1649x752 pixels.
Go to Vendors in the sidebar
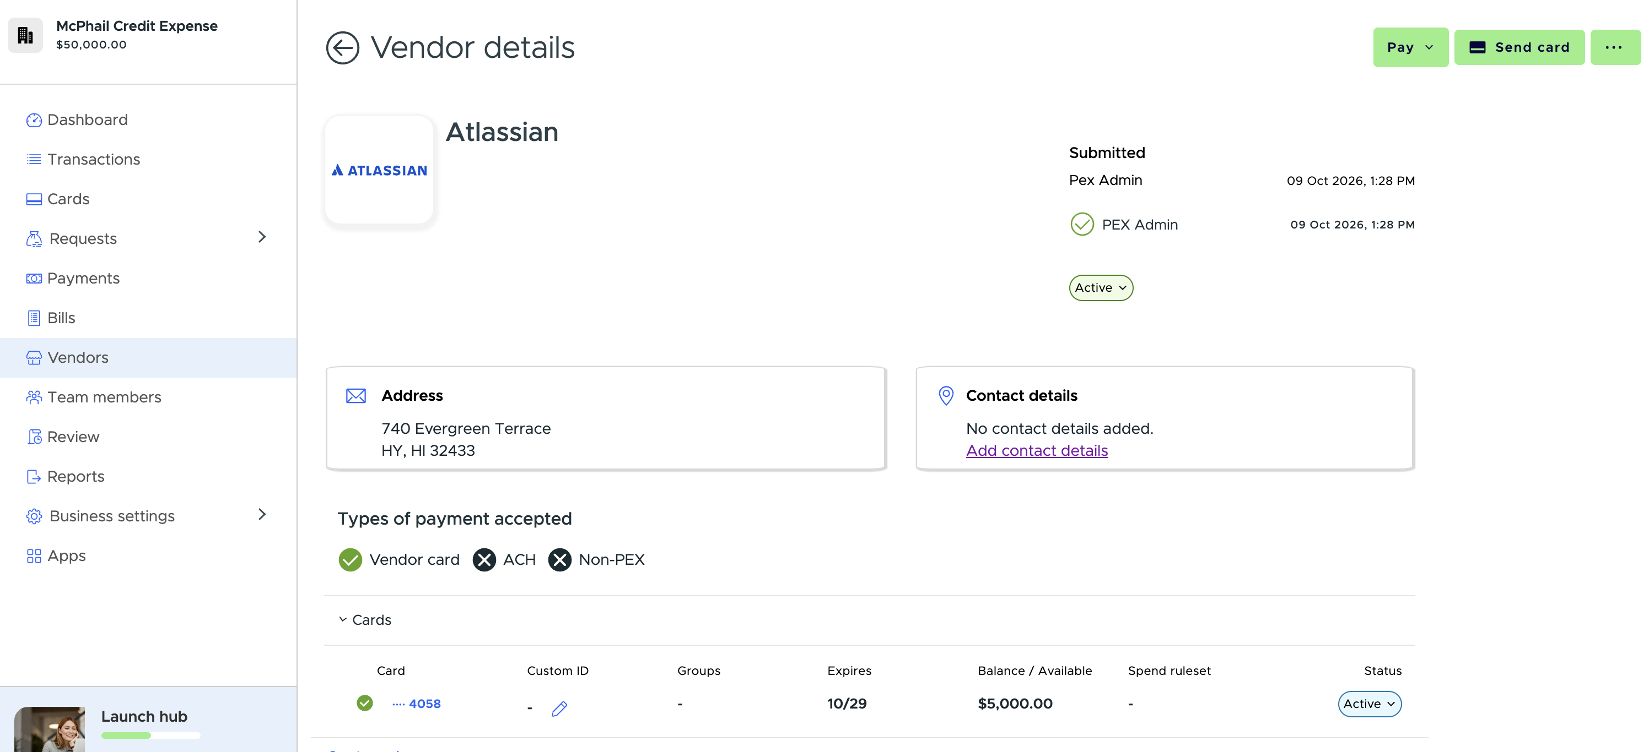148,357
